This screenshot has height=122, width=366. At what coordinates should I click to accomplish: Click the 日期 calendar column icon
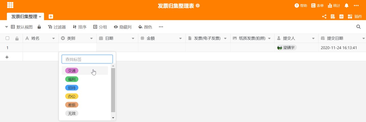101,38
